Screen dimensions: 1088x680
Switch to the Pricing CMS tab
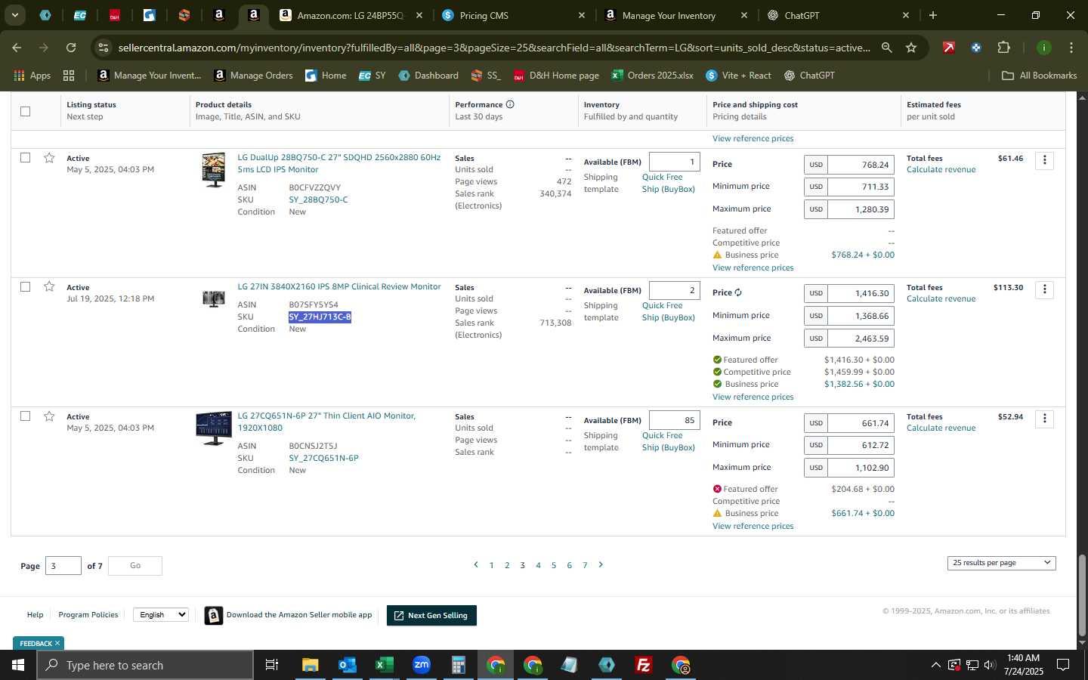click(514, 15)
